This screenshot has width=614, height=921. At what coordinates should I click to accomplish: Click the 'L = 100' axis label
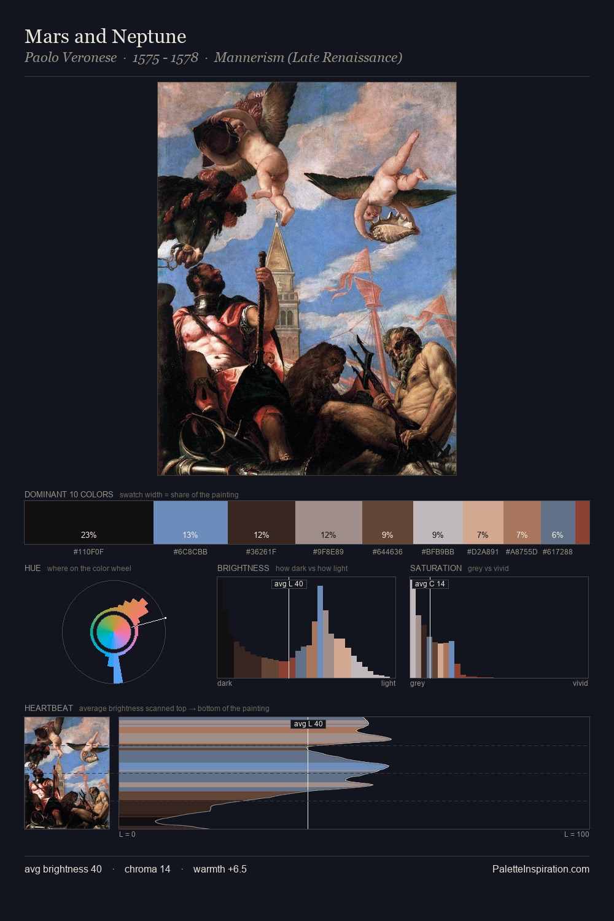[x=577, y=834]
